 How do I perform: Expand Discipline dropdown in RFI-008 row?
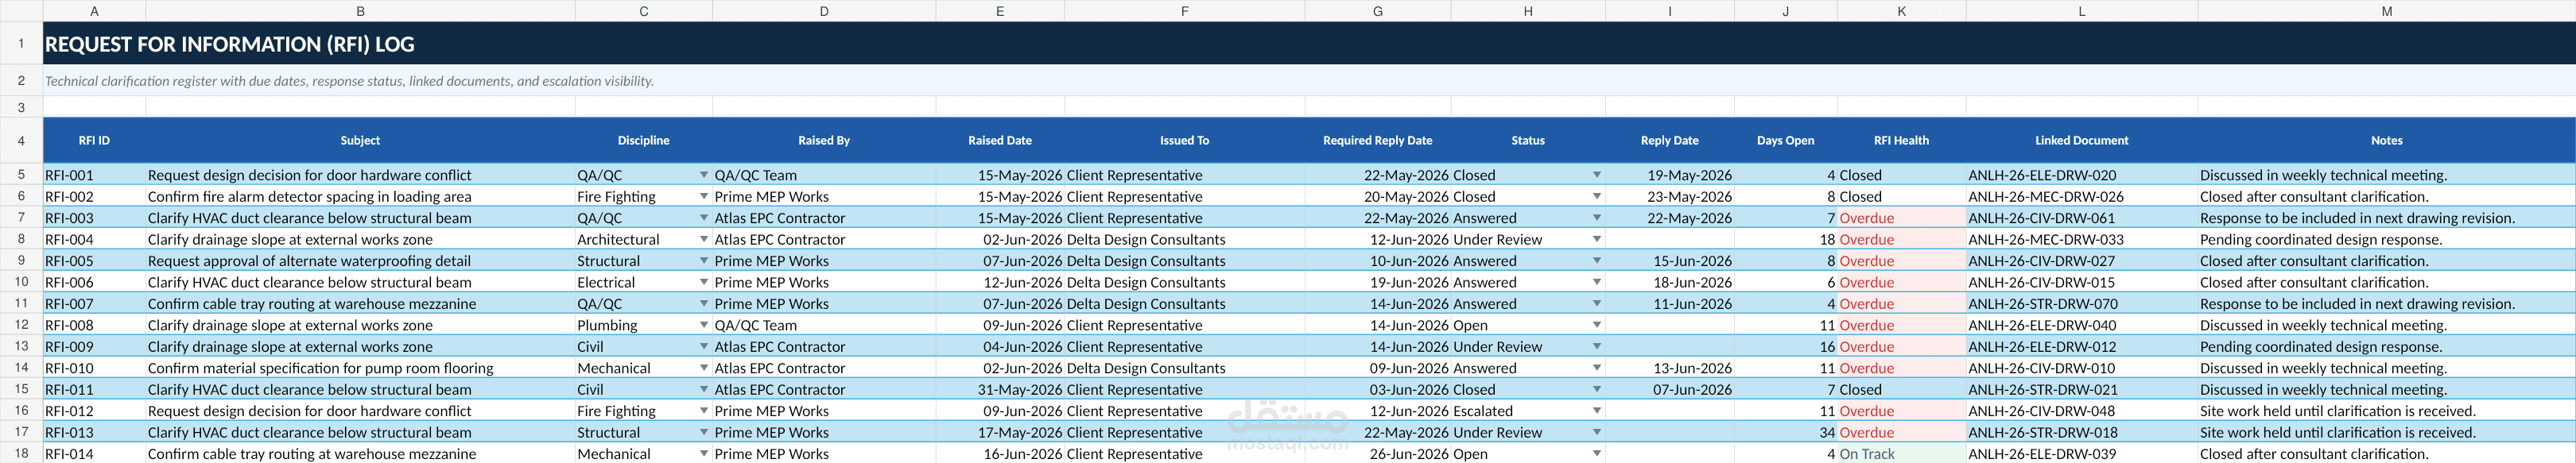[x=703, y=326]
